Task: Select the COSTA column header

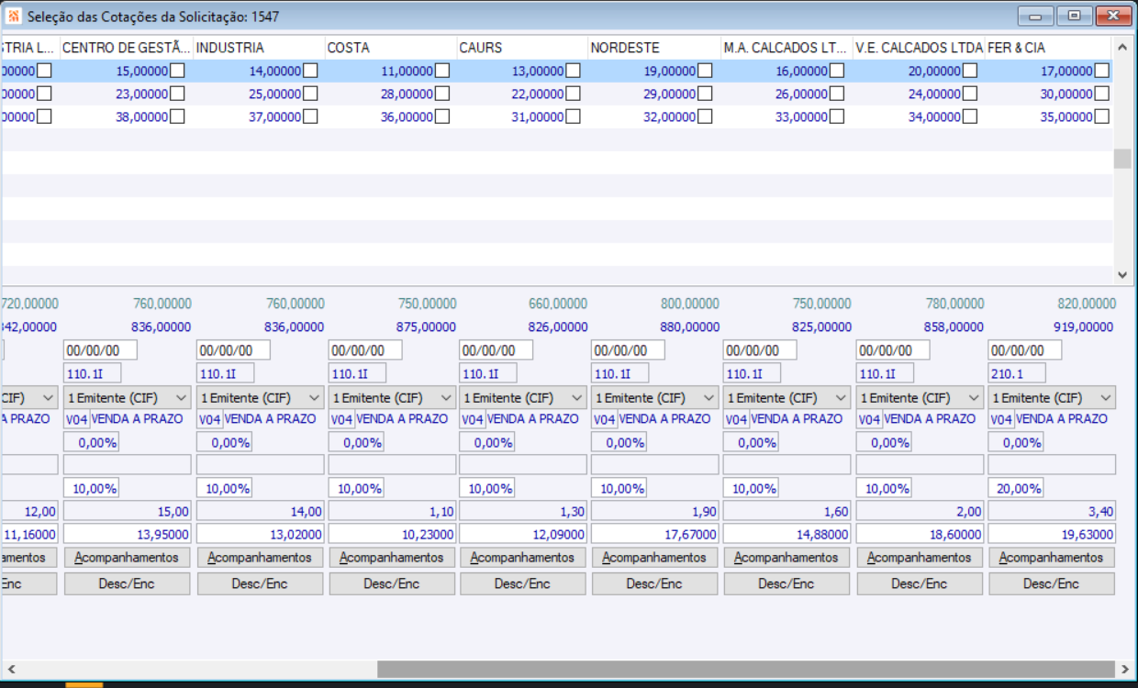Action: (x=392, y=48)
